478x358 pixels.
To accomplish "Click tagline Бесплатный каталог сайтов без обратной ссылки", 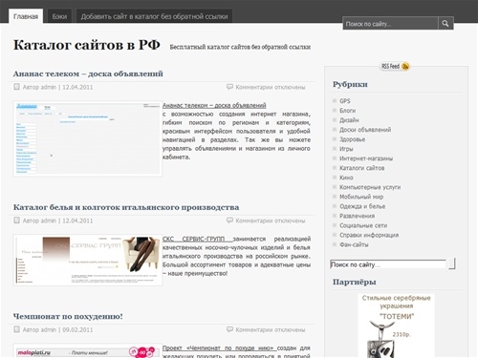I will click(x=240, y=47).
